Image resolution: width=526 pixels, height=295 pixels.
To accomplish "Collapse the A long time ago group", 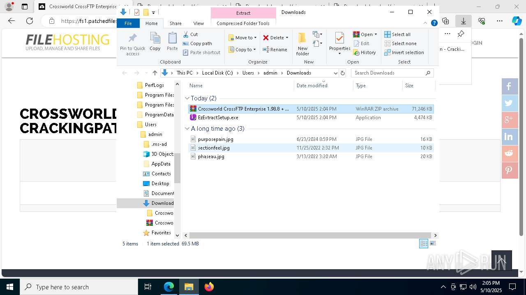I will (x=187, y=129).
